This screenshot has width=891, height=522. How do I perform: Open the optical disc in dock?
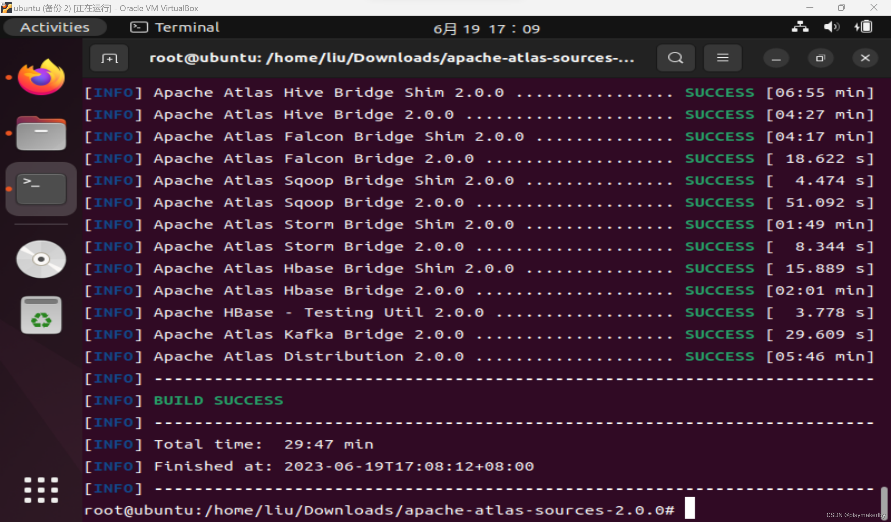[41, 259]
